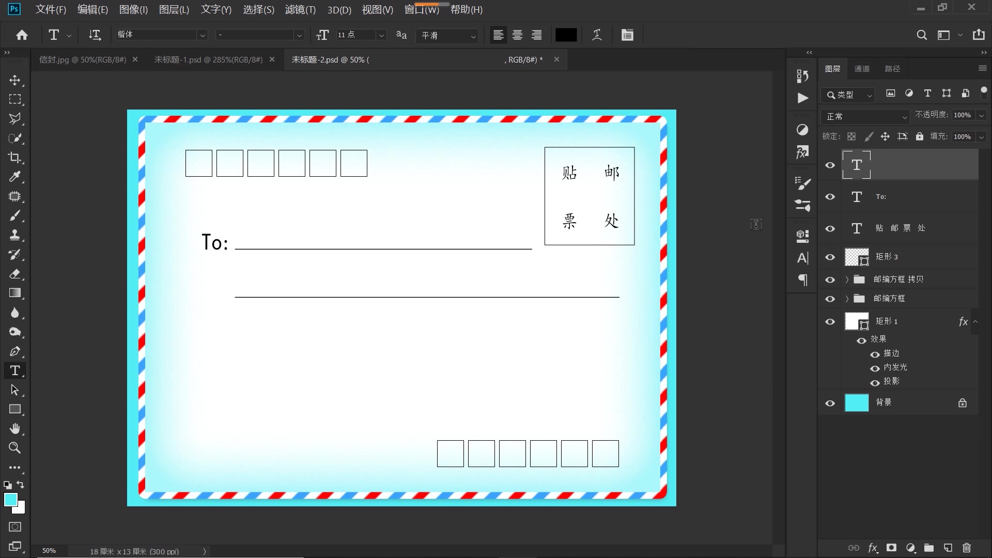Select the Crop tool
Image resolution: width=992 pixels, height=558 pixels.
tap(15, 158)
